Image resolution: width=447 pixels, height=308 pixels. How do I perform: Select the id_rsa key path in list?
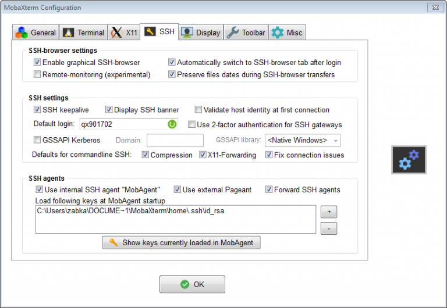[131, 211]
